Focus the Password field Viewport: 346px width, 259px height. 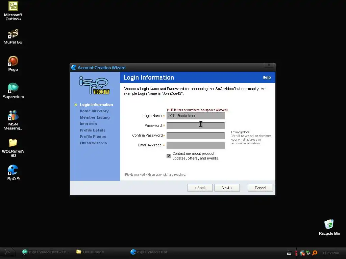(196, 125)
